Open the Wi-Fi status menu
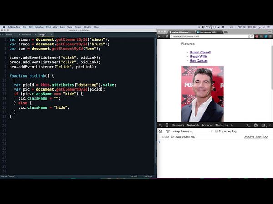The width and height of the screenshot is (273, 204). [240, 27]
